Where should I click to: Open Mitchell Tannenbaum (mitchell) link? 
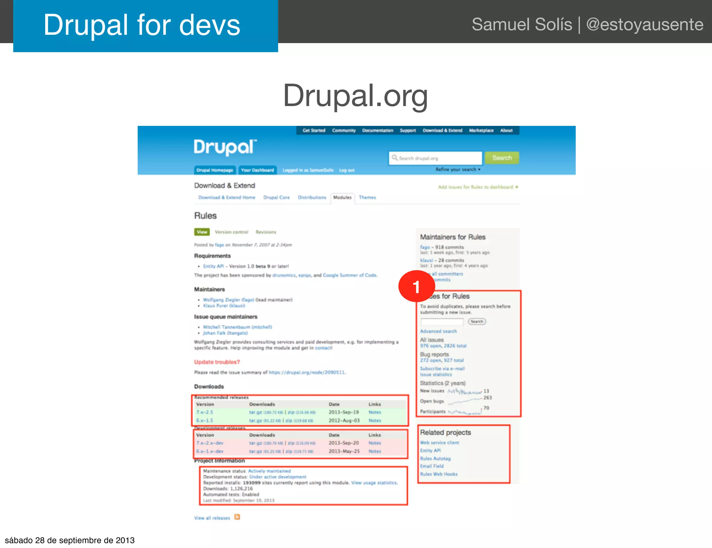click(237, 327)
